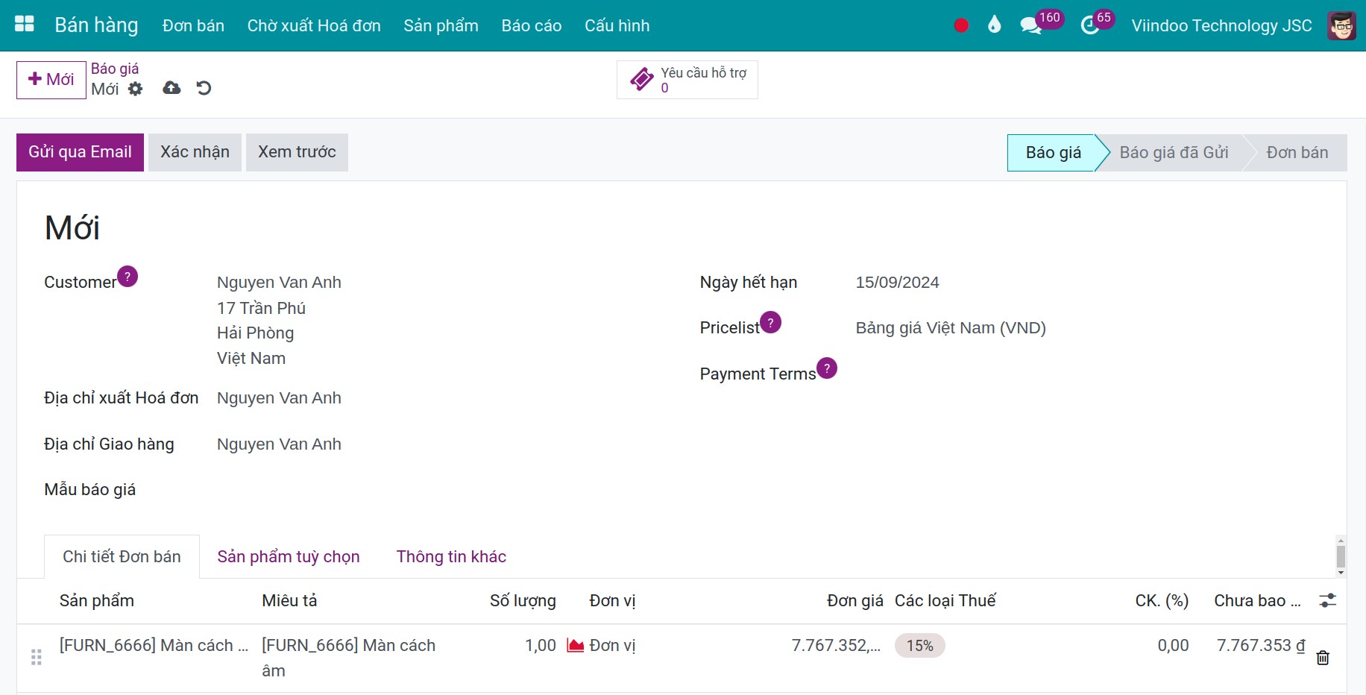
Task: Switch to the Thông tin khác tab
Action: 450,556
